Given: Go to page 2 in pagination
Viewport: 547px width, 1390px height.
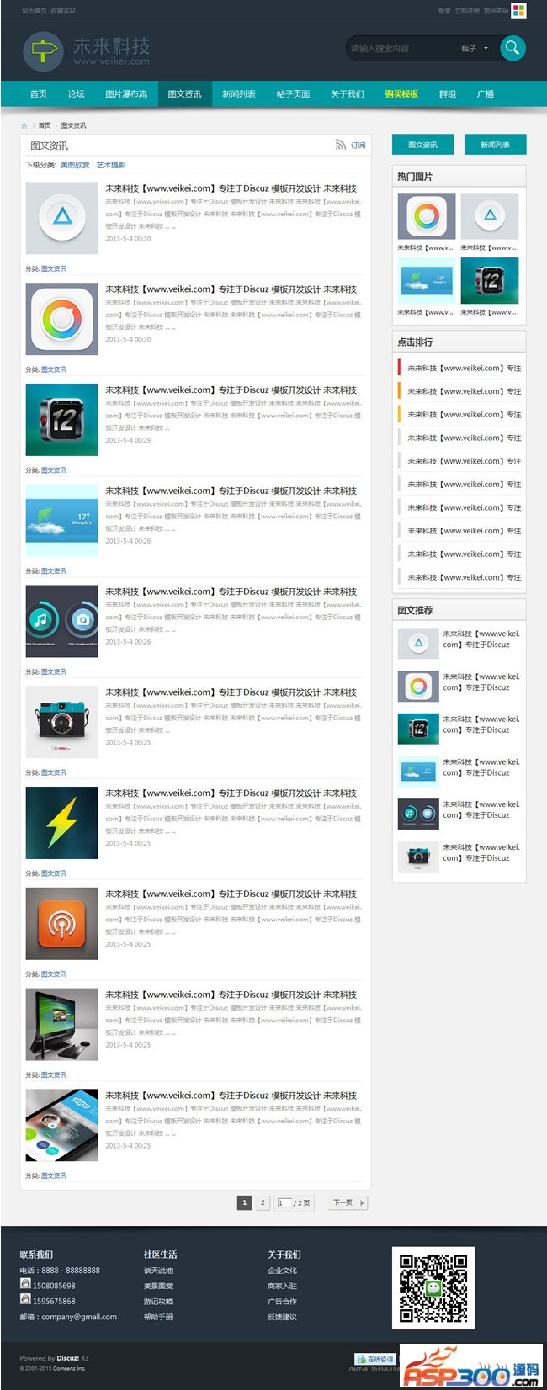Looking at the screenshot, I should (263, 1202).
